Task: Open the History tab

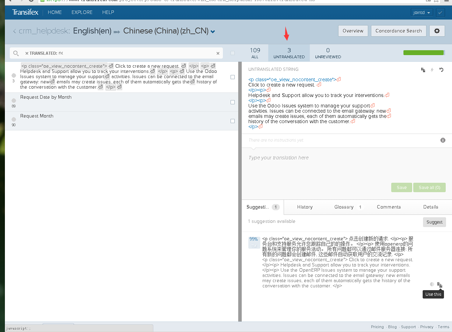Action: [305, 207]
